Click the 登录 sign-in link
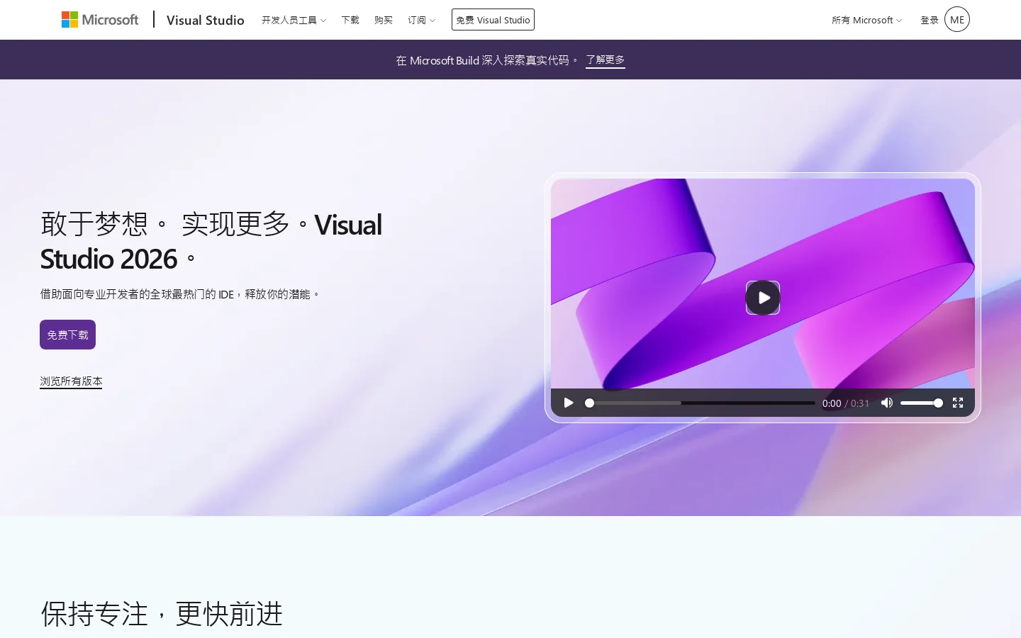The height and width of the screenshot is (638, 1021). pos(930,20)
